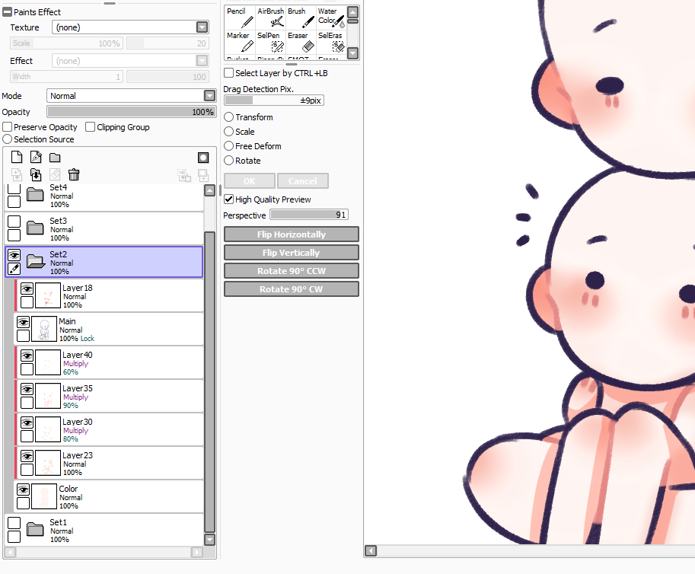Hide the Main layer
Screen dimensions: 695x574
click(x=24, y=322)
